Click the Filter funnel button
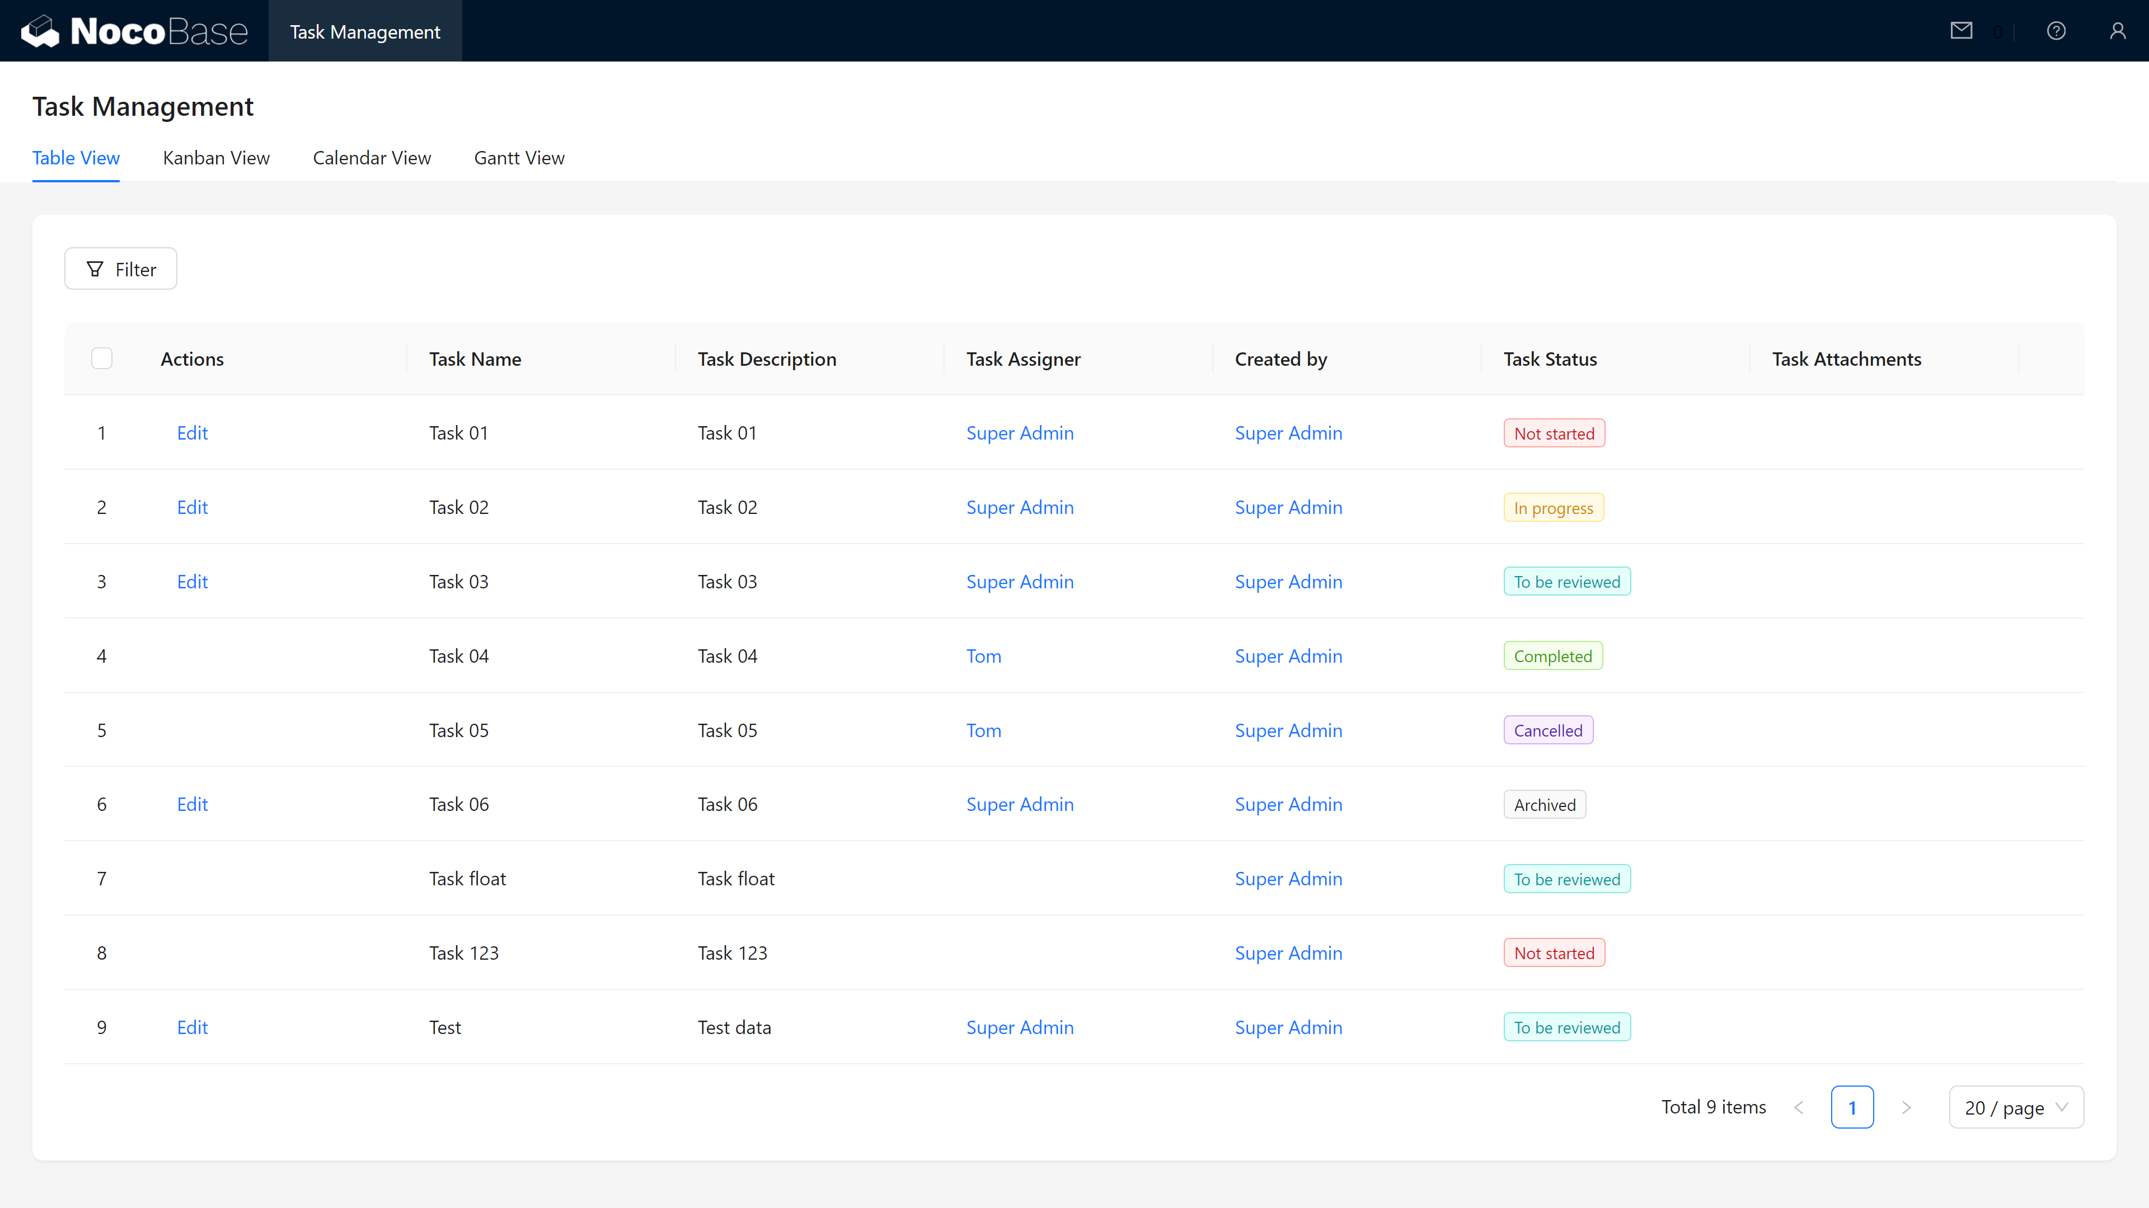Screen dimensions: 2149x1208 click(121, 269)
